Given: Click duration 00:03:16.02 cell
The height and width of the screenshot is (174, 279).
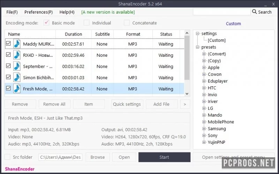Looking at the screenshot, I should point(73,66).
